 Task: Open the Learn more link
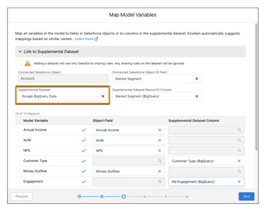click(86, 39)
